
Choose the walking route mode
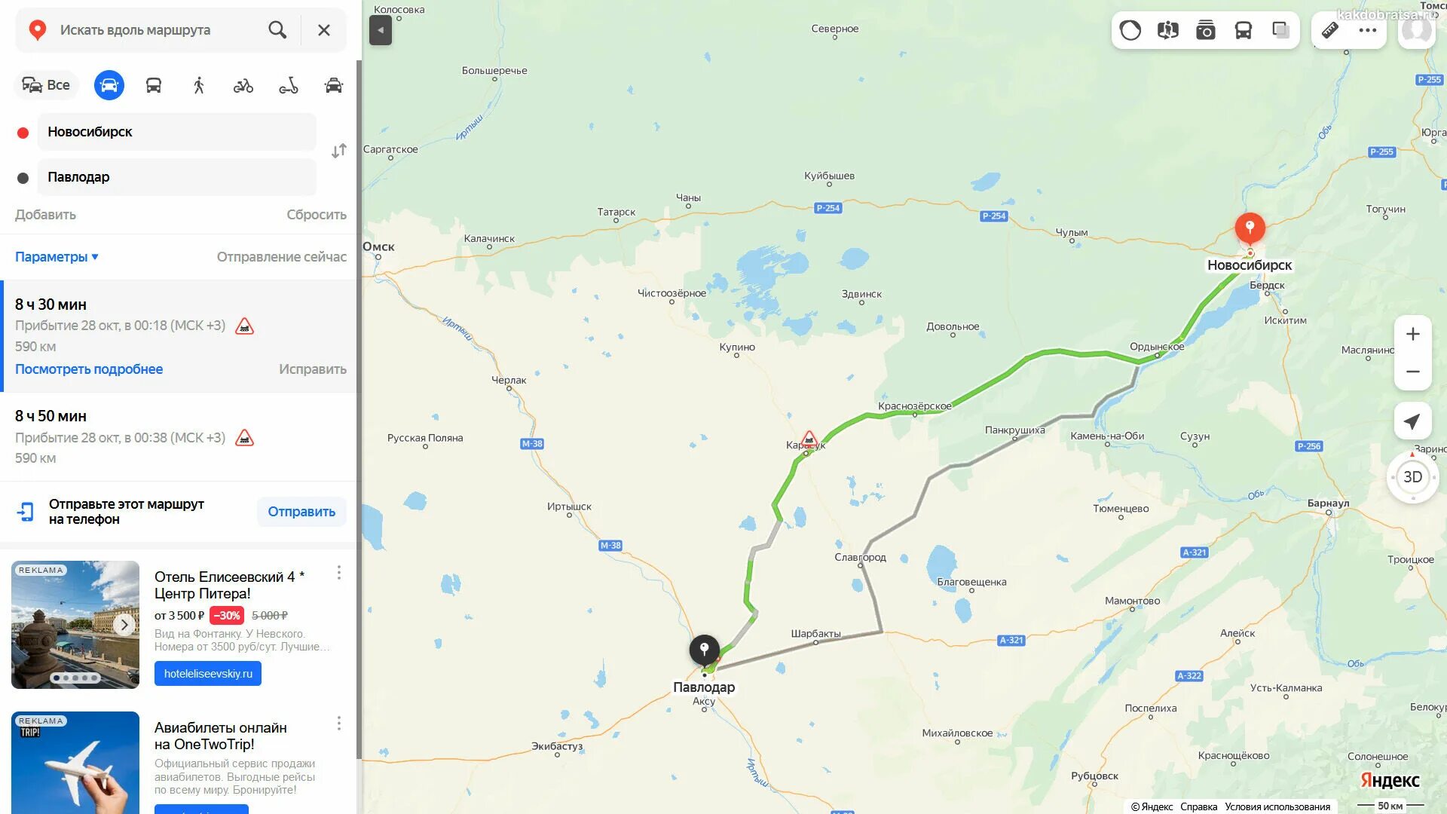click(x=199, y=85)
